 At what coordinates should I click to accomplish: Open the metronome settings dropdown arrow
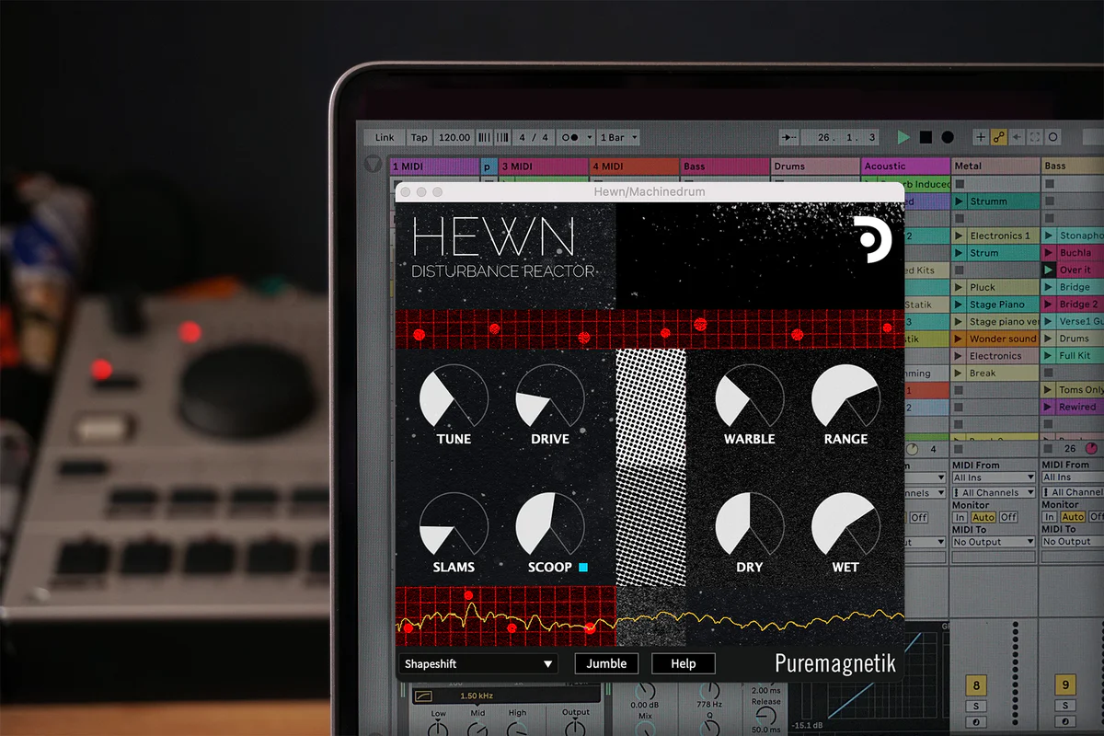click(x=590, y=137)
